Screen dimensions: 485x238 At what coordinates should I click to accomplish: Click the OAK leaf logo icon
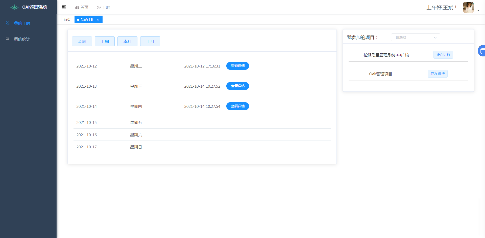[14, 7]
